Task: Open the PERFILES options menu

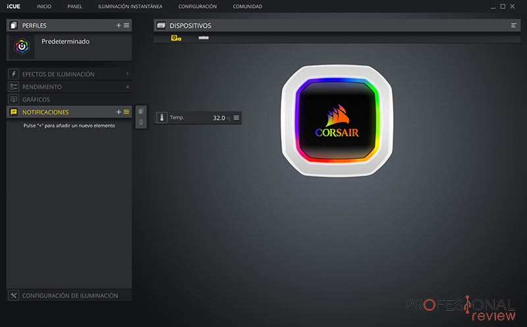Action: pyautogui.click(x=126, y=25)
